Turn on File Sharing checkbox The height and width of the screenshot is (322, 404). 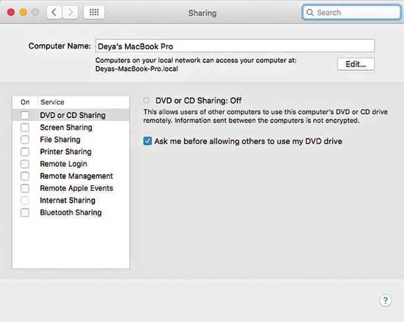coord(25,140)
